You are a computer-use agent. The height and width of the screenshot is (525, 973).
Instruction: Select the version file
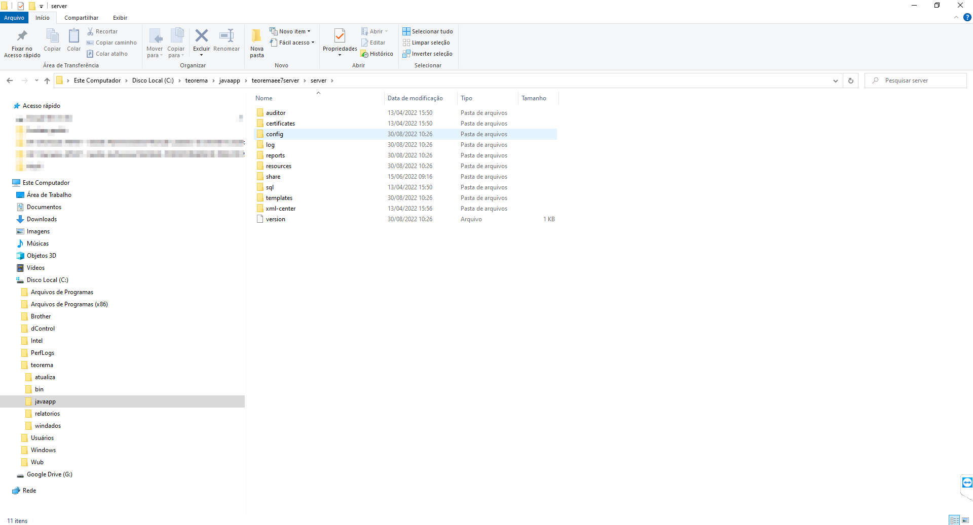405,219
